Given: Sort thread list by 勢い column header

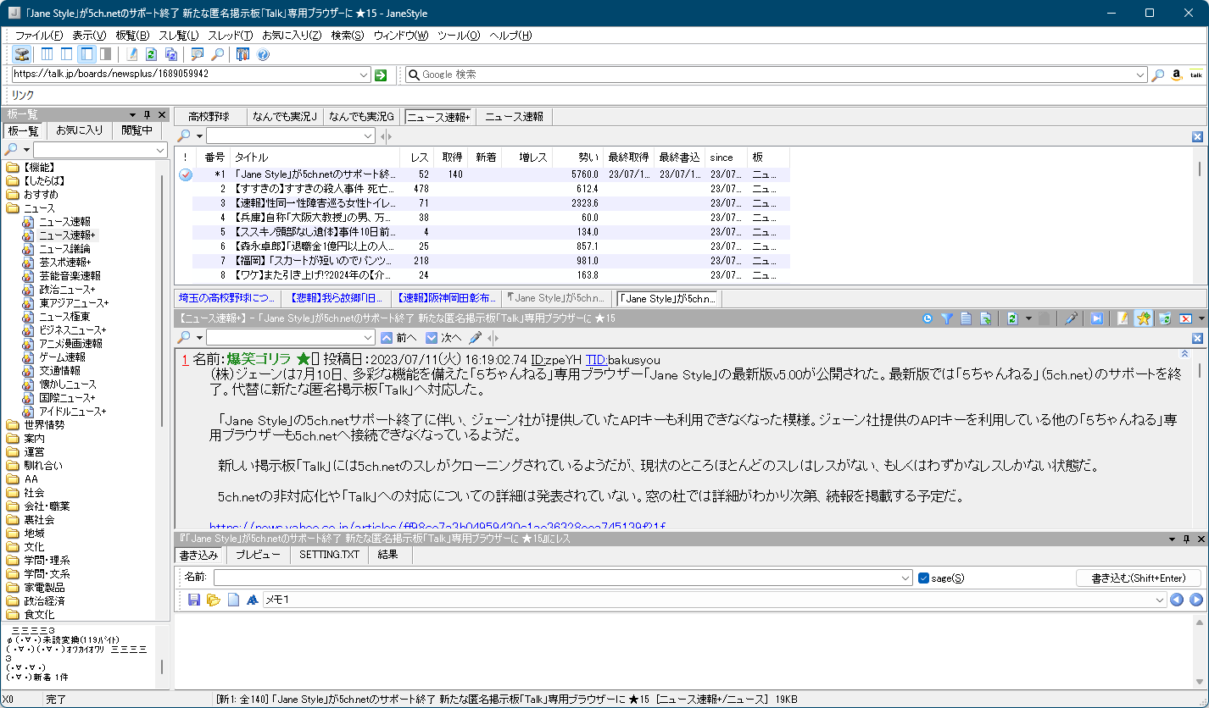Looking at the screenshot, I should [x=577, y=158].
